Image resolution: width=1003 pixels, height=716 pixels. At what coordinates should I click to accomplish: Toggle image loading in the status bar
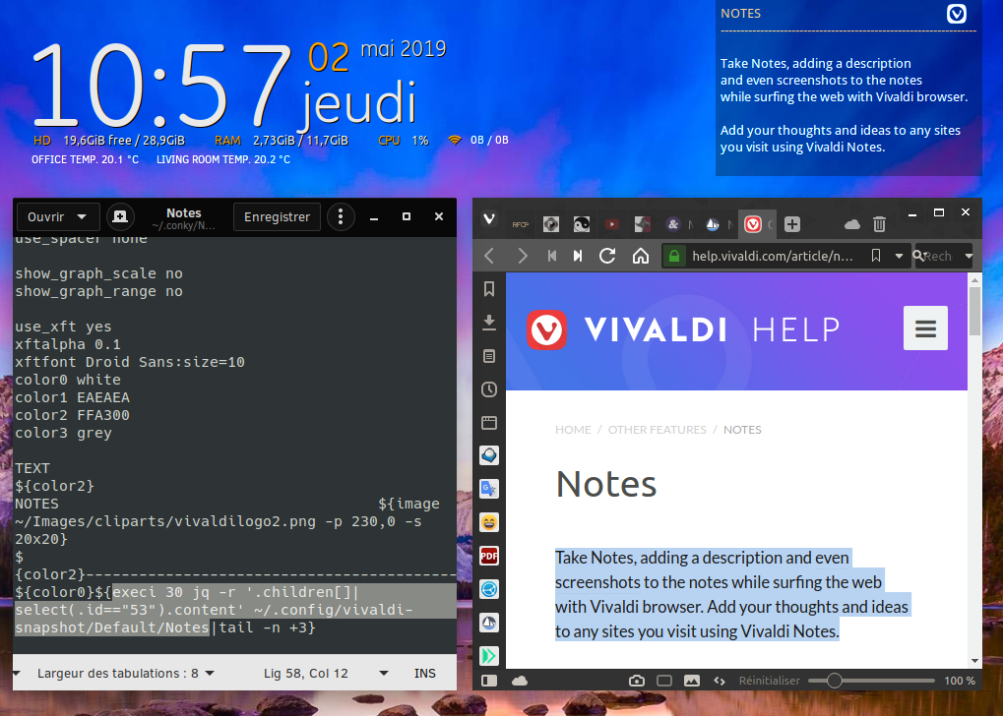[x=692, y=681]
